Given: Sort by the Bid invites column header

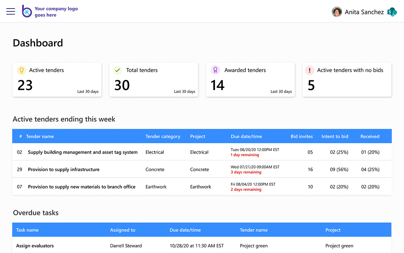Looking at the screenshot, I should [x=301, y=136].
